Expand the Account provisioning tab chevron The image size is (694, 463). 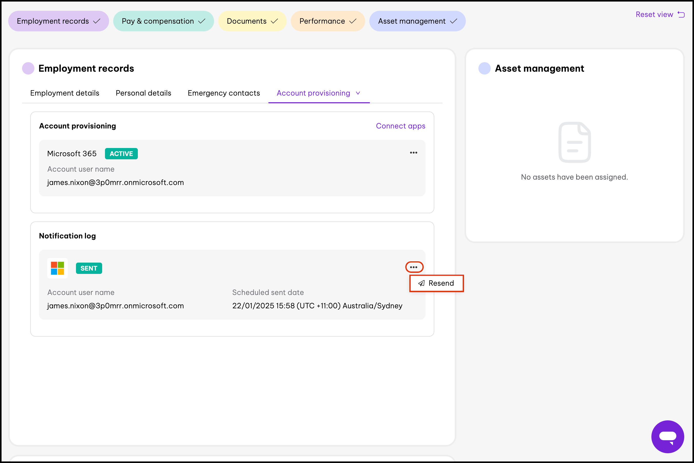[x=358, y=93]
